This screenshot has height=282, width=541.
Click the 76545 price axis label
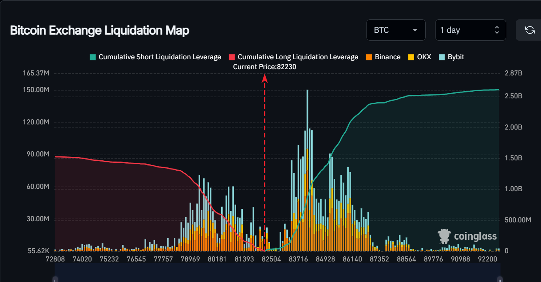pyautogui.click(x=136, y=259)
